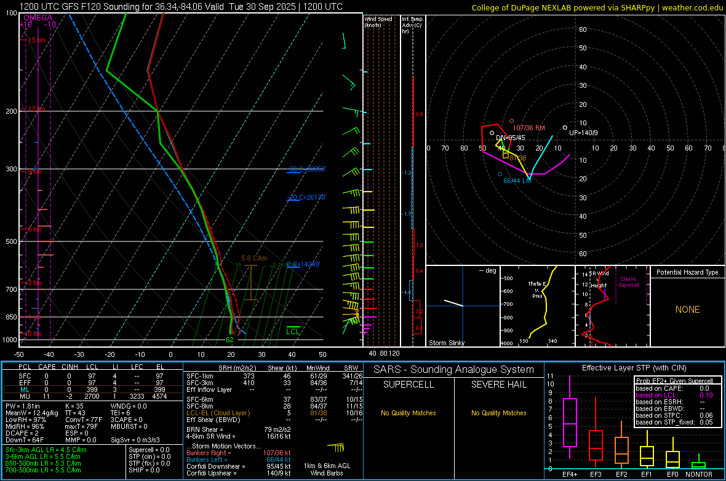
Task: Click the green LCL marker on the skew-T
Action: click(x=293, y=330)
